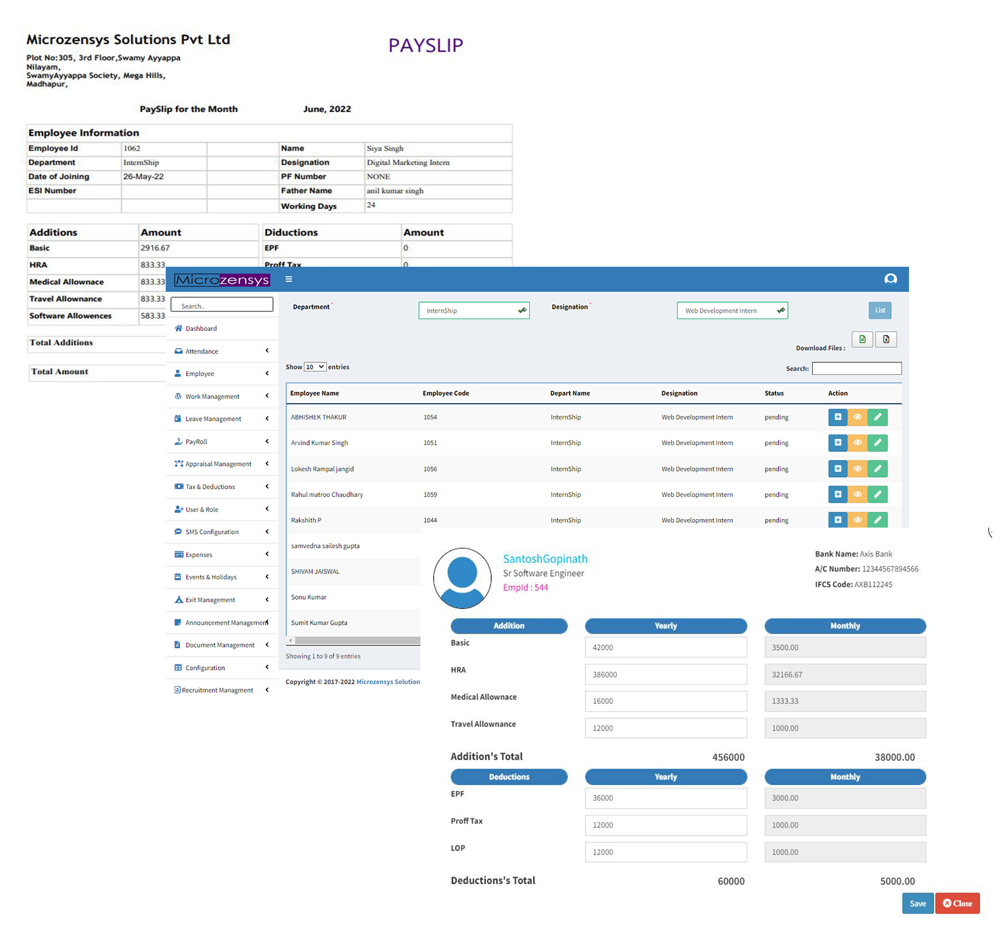
Task: Click the edit pencil for Arvind Kumar Singh
Action: click(878, 443)
